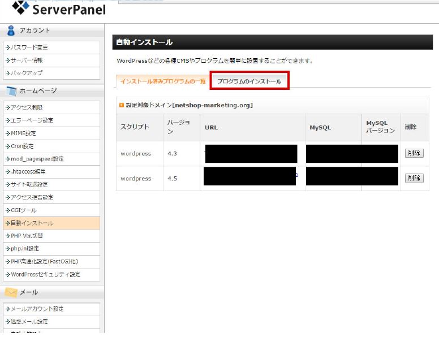The height and width of the screenshot is (342, 439).
Task: Open PHP Ver.切替 in the sidebar
Action: point(51,236)
